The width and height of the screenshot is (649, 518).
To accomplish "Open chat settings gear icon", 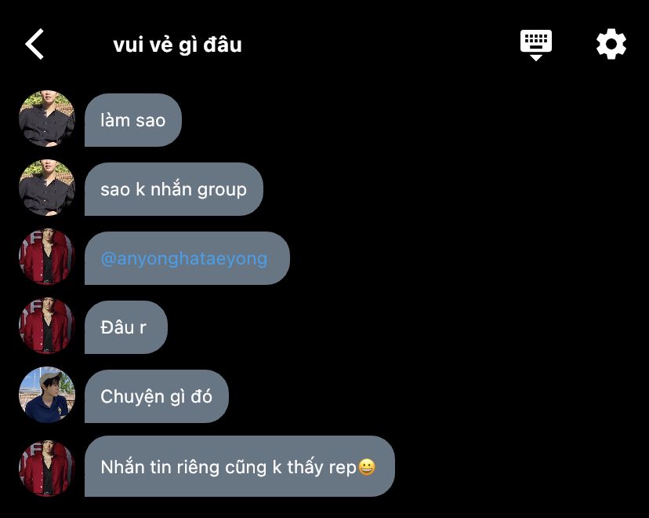I will (611, 44).
